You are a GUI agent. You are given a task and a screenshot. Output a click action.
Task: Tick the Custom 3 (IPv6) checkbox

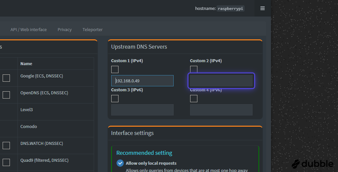115,99
